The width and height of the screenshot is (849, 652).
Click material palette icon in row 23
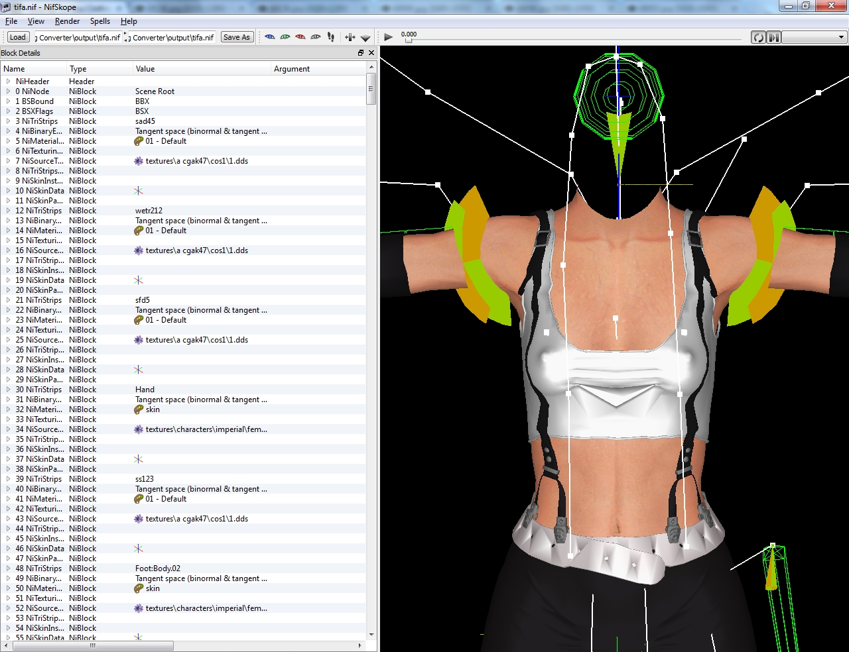pos(139,320)
